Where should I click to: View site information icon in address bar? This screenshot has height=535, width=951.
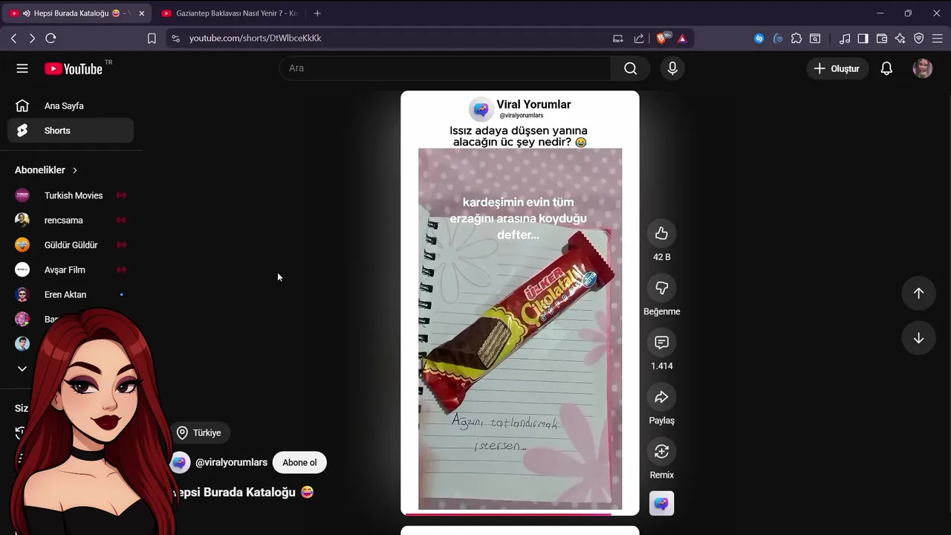pyautogui.click(x=175, y=38)
